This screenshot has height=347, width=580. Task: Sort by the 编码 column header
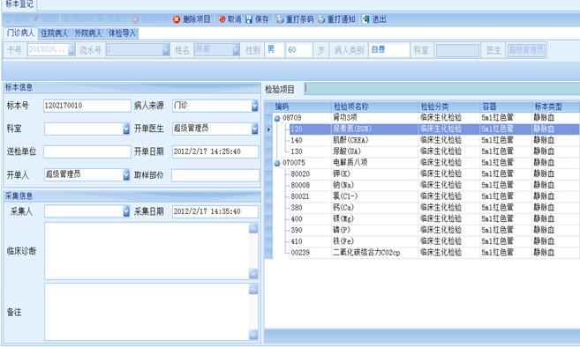[302, 107]
